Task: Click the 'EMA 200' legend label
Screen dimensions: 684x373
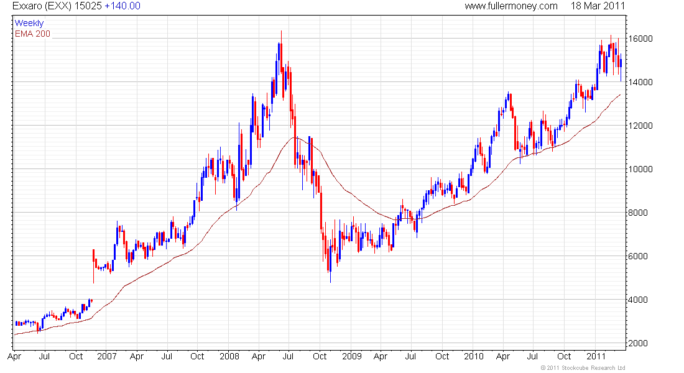Action: point(33,34)
